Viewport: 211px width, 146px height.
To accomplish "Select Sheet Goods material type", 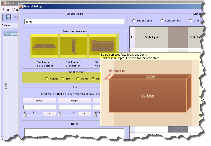I will click(134, 21).
